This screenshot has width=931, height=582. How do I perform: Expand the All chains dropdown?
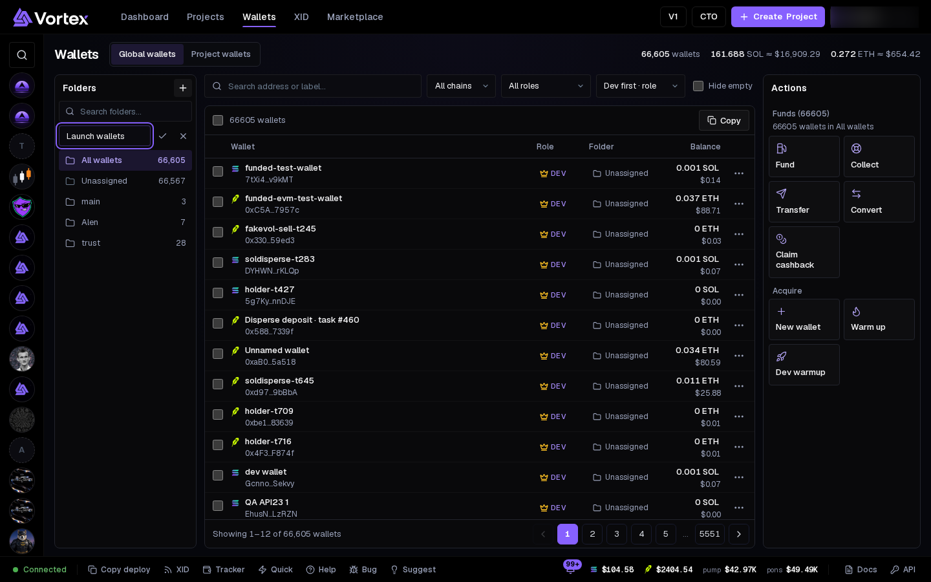(x=461, y=86)
